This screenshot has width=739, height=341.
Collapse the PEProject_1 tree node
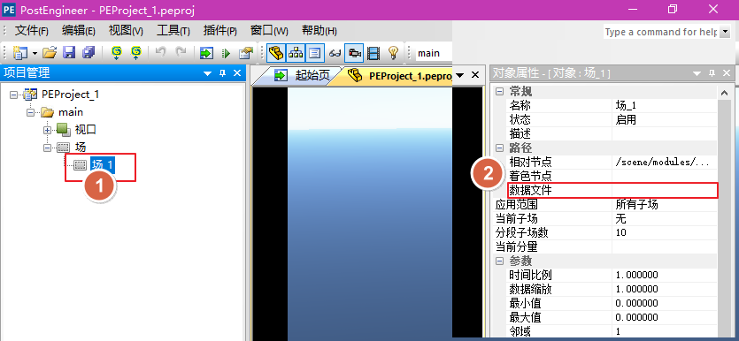13,95
